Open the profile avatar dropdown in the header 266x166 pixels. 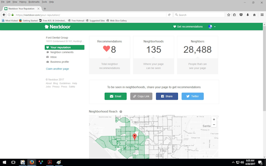coord(212,27)
